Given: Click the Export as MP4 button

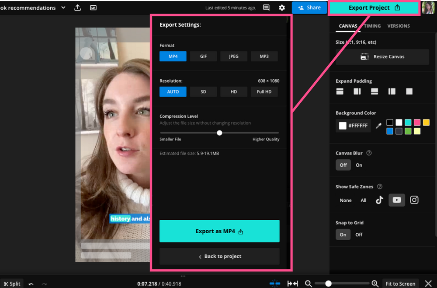Looking at the screenshot, I should (x=219, y=231).
